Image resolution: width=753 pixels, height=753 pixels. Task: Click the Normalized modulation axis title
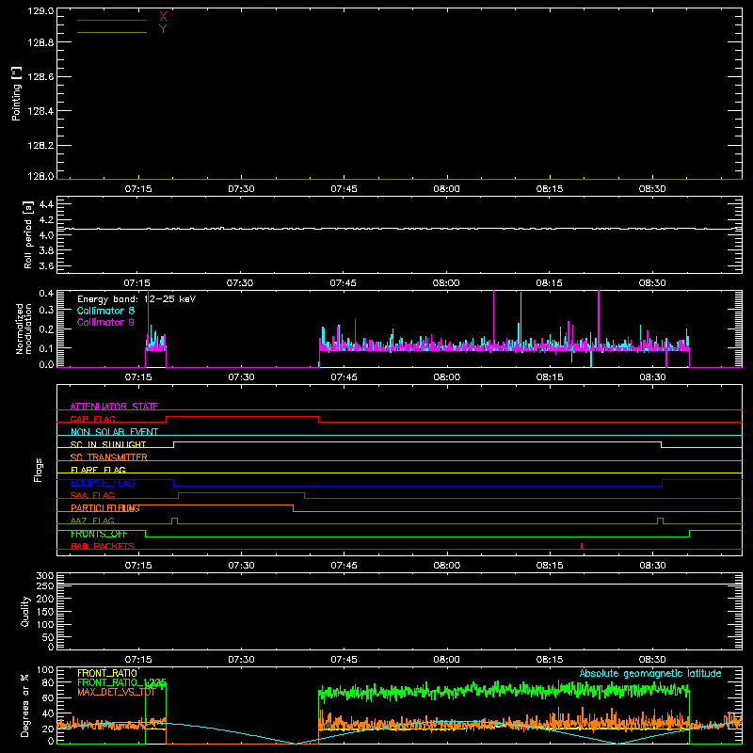pyautogui.click(x=24, y=328)
